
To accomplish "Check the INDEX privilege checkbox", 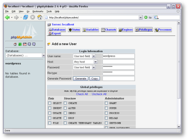I will coord(65,113).
